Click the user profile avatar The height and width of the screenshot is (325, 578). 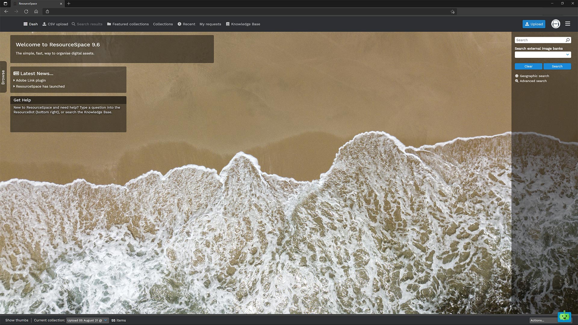(x=555, y=24)
